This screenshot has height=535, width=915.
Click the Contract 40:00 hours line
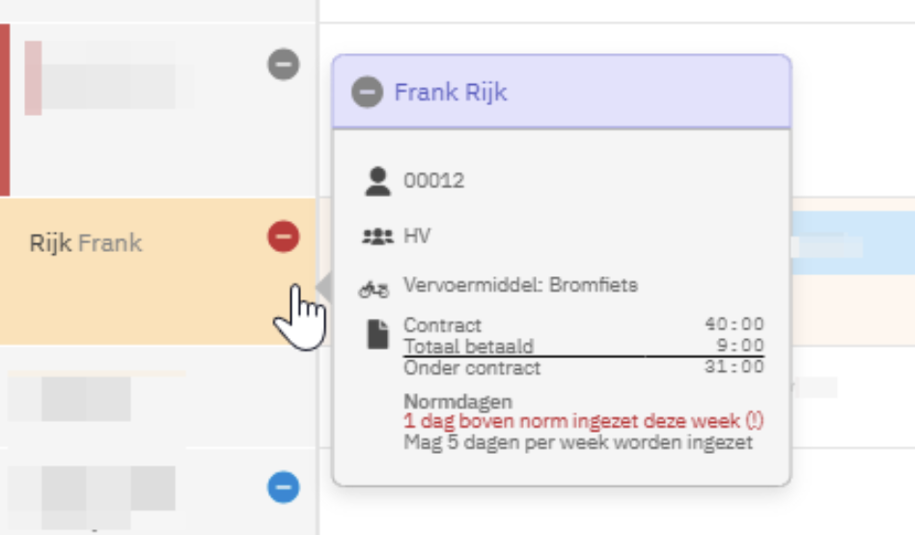click(583, 325)
